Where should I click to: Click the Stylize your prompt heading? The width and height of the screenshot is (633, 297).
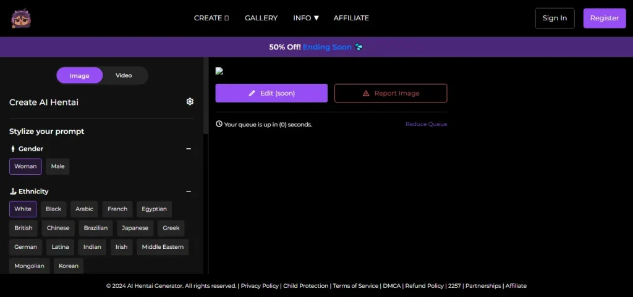pos(47,132)
